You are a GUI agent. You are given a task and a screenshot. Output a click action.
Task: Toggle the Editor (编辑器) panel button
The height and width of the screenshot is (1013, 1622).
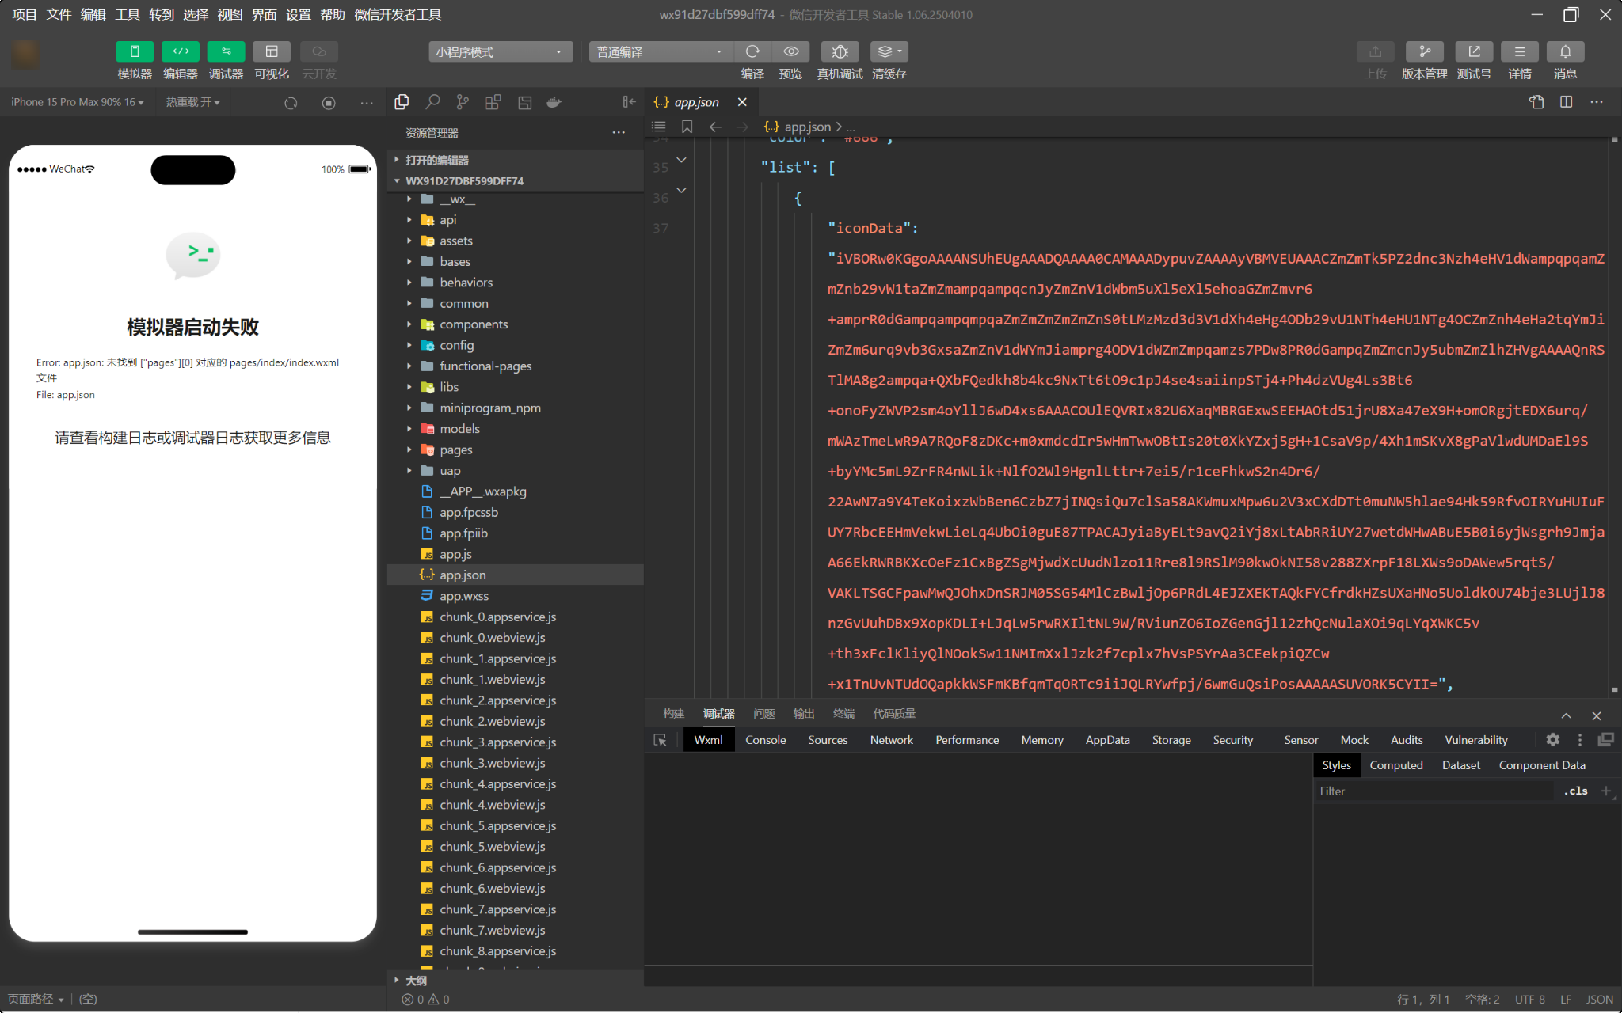tap(181, 51)
